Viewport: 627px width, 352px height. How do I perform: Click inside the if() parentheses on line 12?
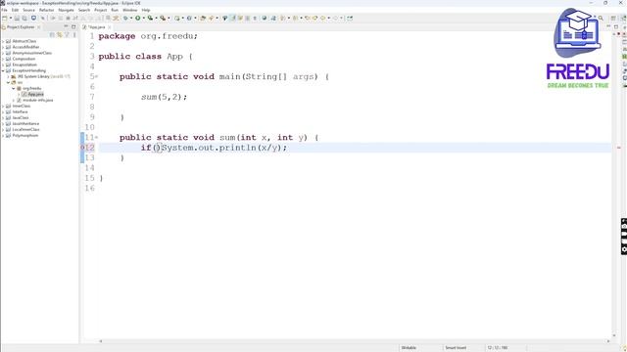pyautogui.click(x=157, y=148)
